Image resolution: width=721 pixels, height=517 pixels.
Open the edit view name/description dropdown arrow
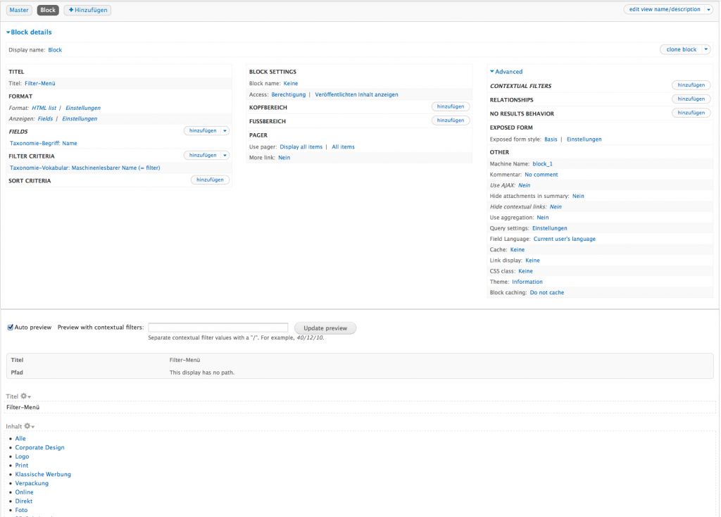tap(708, 10)
